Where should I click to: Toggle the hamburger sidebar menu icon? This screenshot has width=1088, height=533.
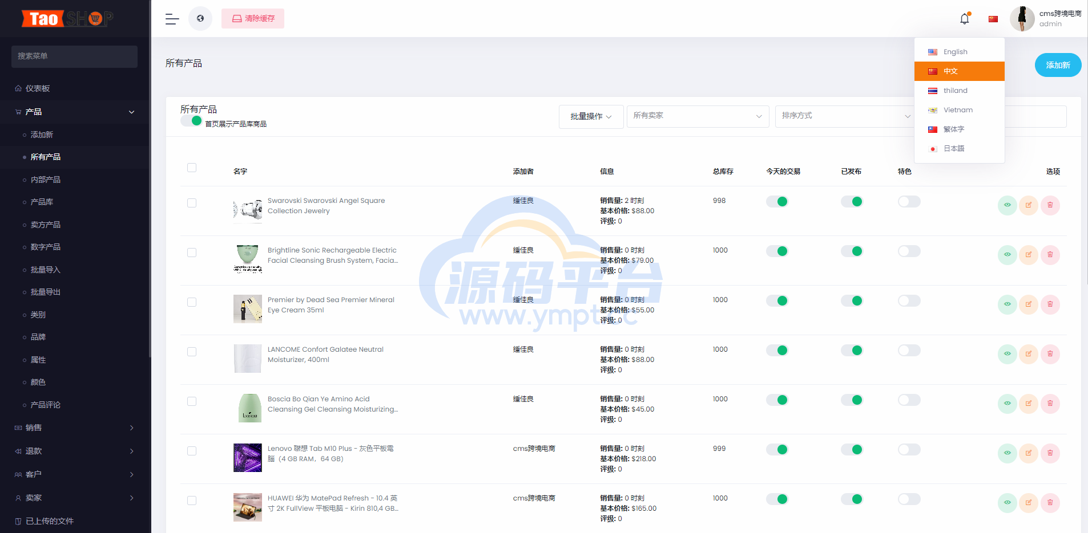point(172,19)
